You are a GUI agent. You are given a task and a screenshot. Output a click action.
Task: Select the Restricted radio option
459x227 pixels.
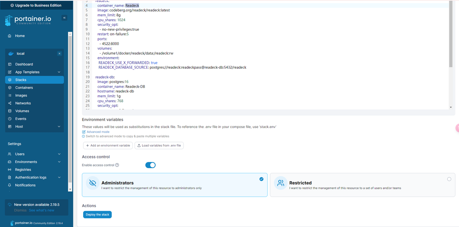449,179
